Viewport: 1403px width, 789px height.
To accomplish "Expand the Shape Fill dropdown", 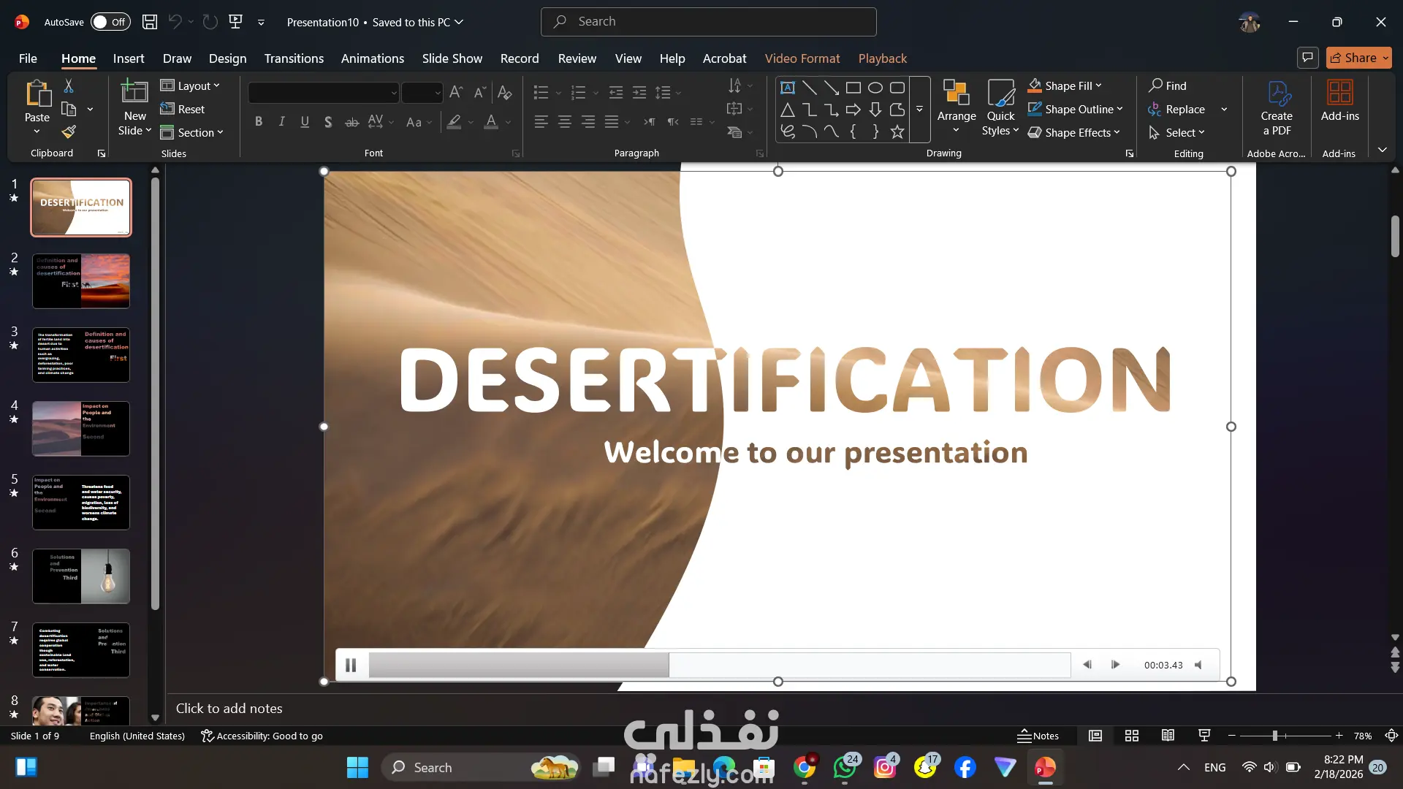I will [1098, 86].
